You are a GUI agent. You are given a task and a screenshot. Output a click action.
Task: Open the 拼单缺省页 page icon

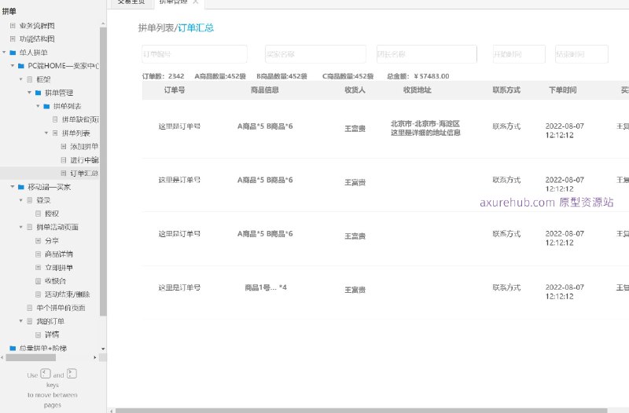[55, 119]
